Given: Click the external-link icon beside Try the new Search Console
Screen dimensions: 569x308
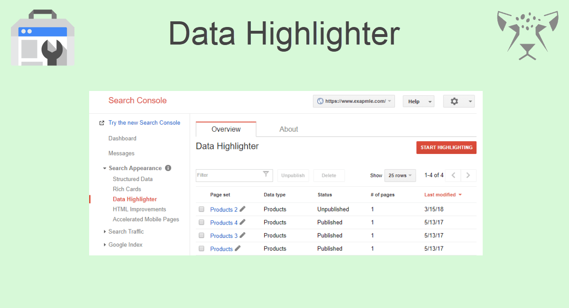Looking at the screenshot, I should (x=101, y=123).
